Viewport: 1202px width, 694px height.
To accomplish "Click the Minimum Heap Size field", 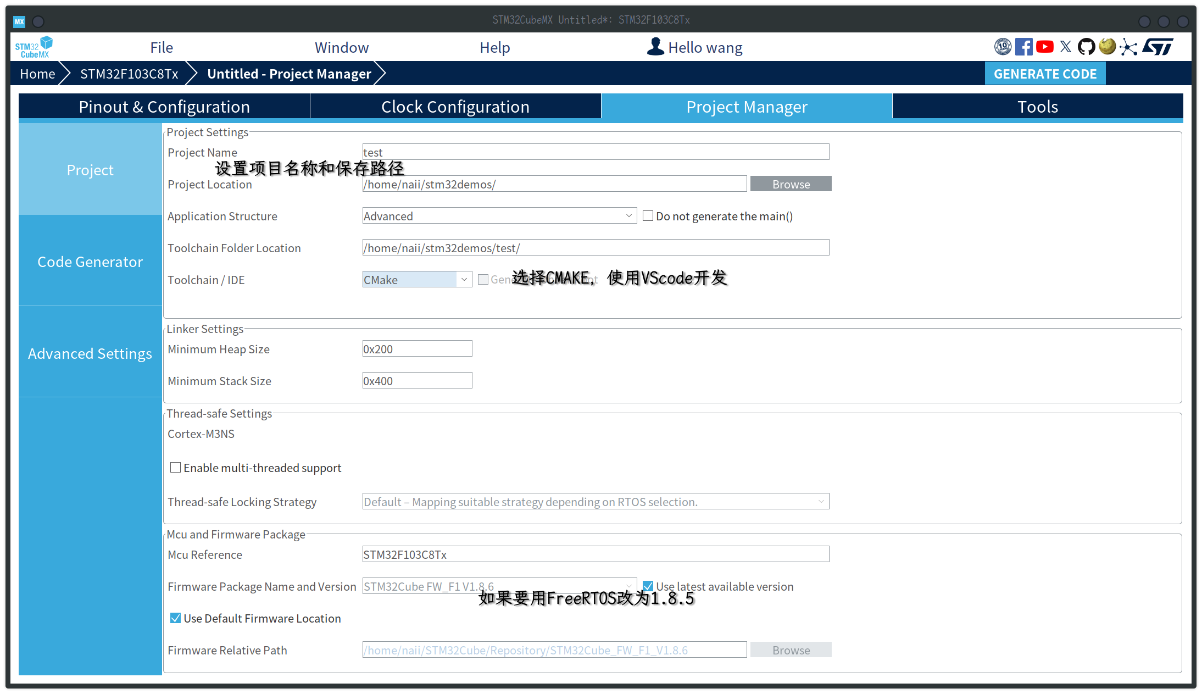I will (417, 349).
